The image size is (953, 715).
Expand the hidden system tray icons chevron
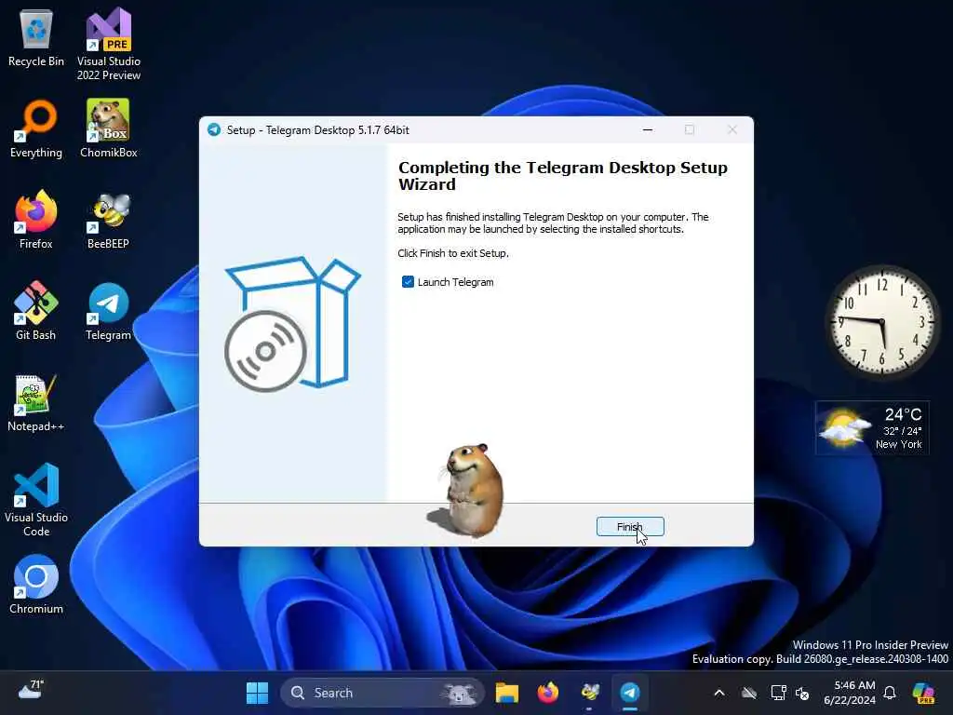click(719, 693)
